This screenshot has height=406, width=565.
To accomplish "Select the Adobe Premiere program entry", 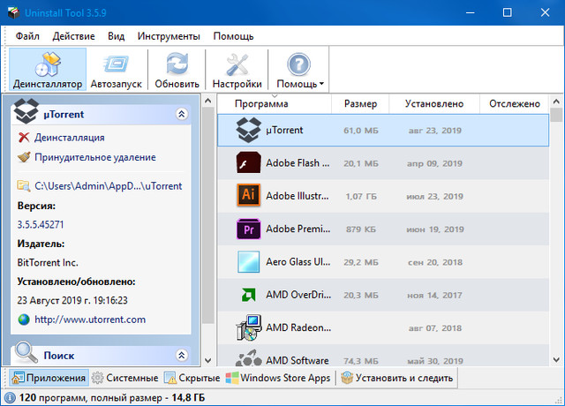I will point(297,229).
